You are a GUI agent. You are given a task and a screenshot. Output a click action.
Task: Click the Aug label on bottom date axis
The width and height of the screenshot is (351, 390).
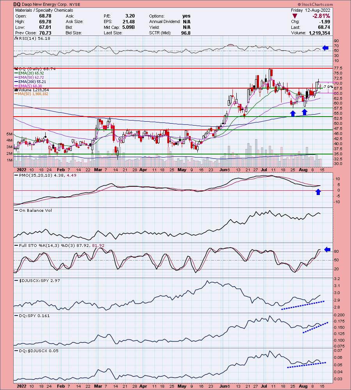(303, 386)
